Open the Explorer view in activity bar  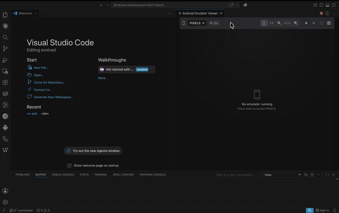[x=5, y=15]
